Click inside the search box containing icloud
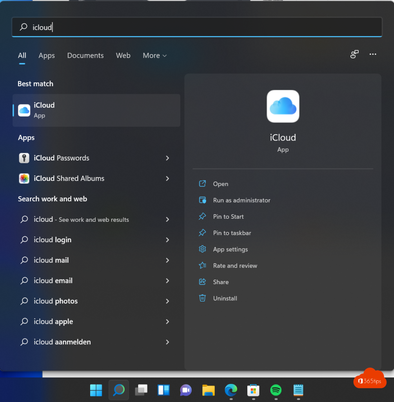This screenshot has width=394, height=402. (x=196, y=27)
